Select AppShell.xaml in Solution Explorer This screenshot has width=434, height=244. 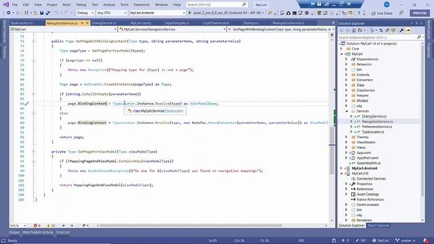point(368,158)
